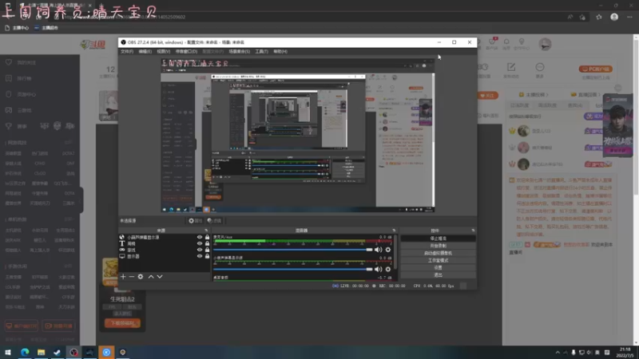Click the OBS preview canvas

pyautogui.click(x=297, y=136)
